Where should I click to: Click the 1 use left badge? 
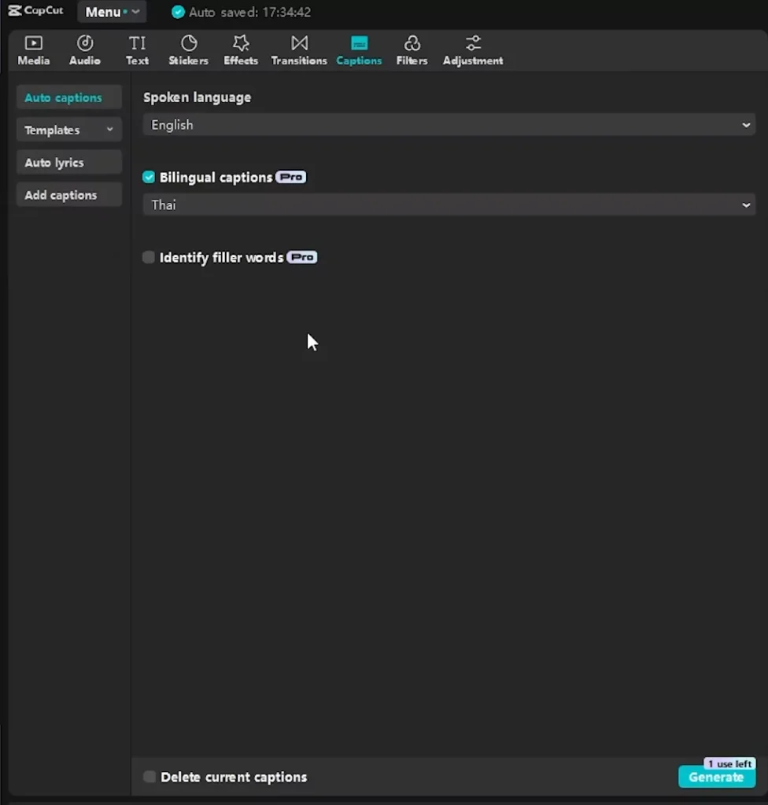coord(729,763)
